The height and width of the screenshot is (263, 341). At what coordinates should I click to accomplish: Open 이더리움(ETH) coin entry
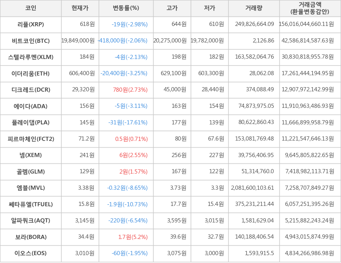pos(31,73)
